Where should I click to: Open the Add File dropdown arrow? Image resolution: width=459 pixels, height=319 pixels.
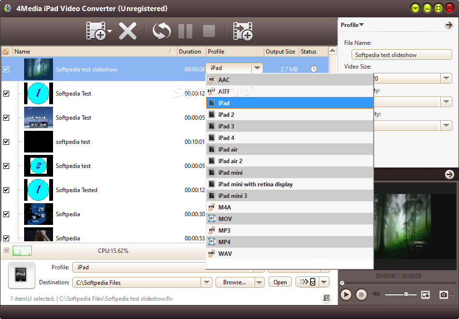109,31
